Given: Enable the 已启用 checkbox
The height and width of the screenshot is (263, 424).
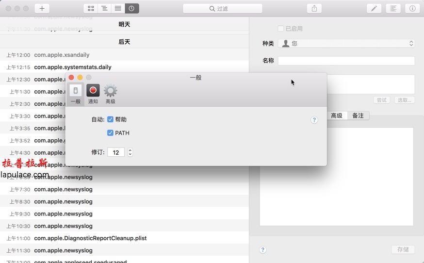Looking at the screenshot, I should pyautogui.click(x=280, y=29).
